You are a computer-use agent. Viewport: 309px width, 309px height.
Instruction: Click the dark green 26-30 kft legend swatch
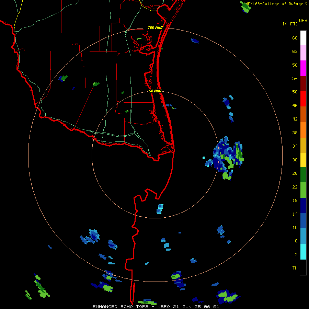click(303, 175)
